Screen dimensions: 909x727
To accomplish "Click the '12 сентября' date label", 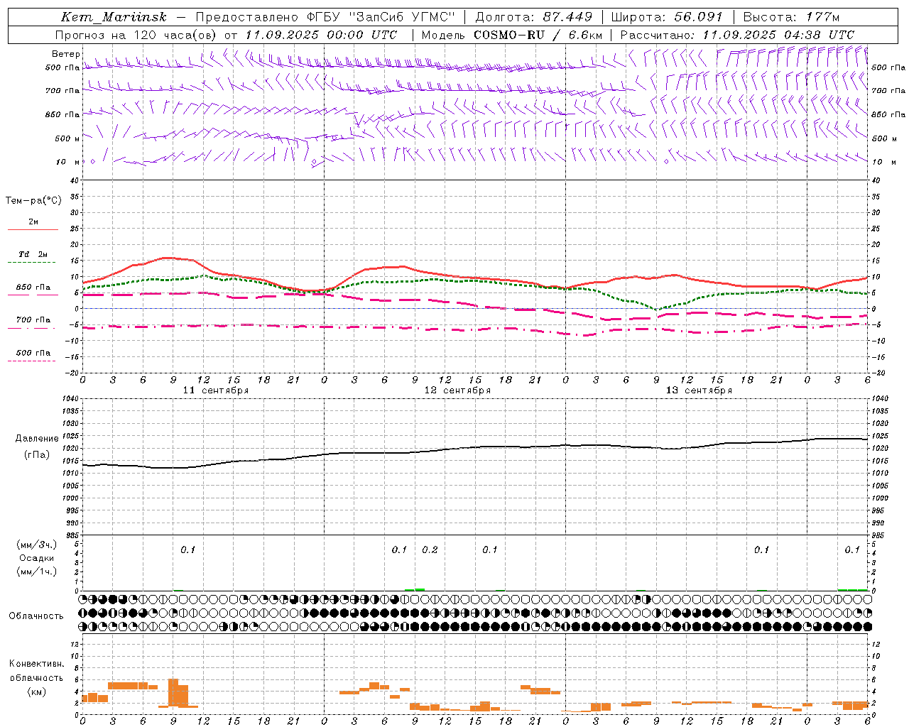I will tap(457, 390).
